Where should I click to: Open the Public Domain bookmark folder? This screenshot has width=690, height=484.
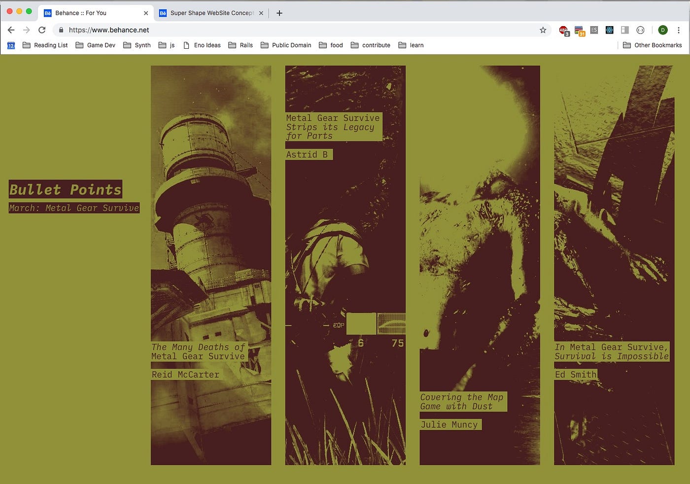[x=286, y=45]
